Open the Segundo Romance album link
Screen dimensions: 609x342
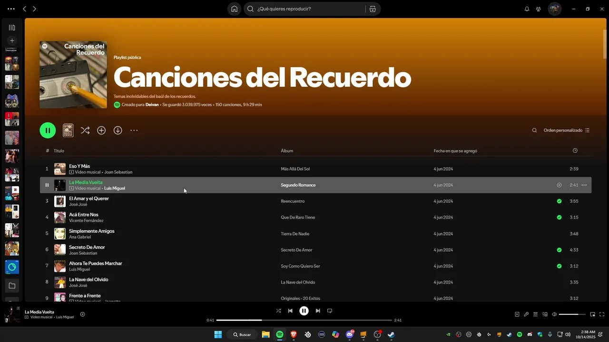tap(298, 185)
